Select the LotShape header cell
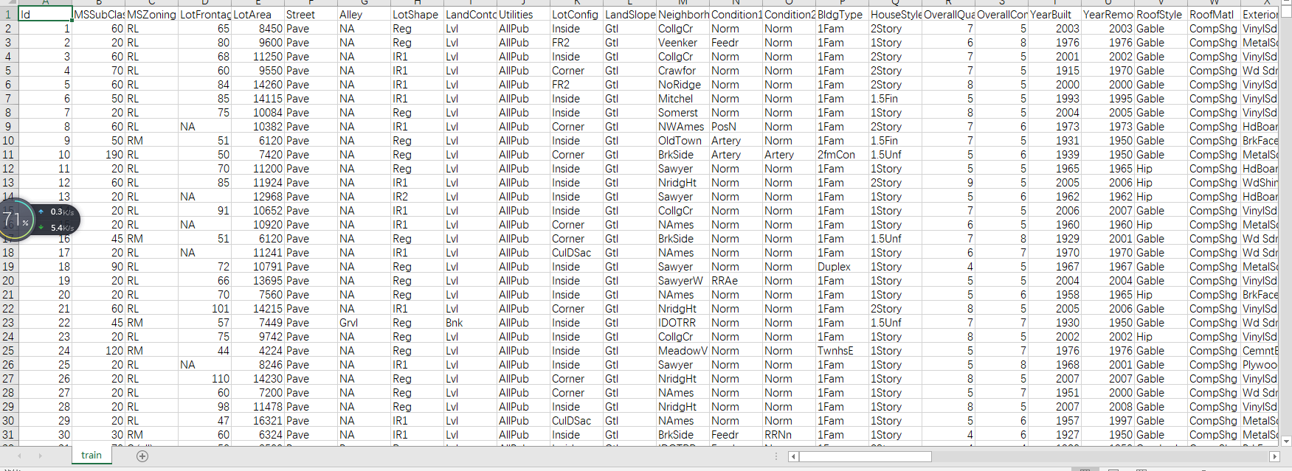 (x=417, y=14)
